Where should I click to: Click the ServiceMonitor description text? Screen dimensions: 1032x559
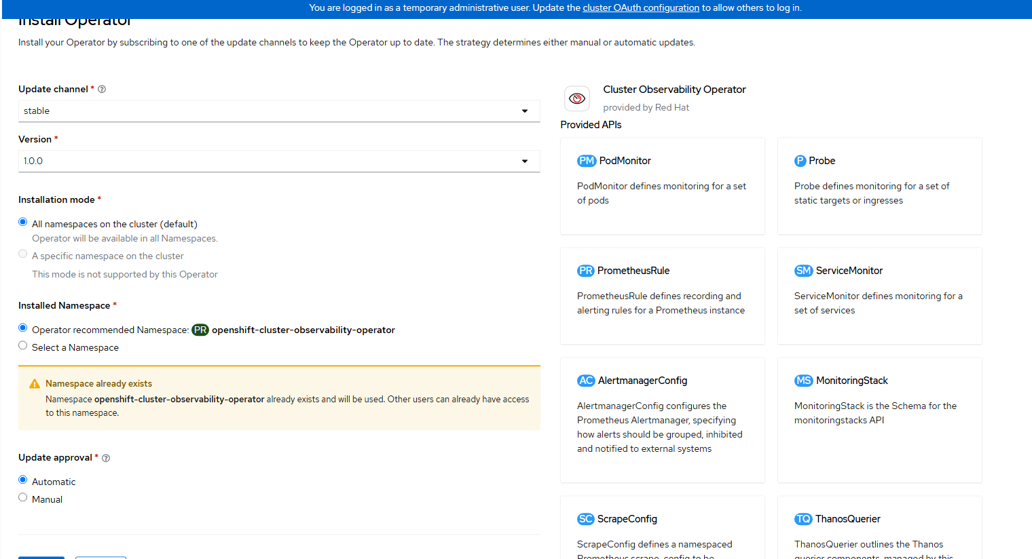point(879,303)
